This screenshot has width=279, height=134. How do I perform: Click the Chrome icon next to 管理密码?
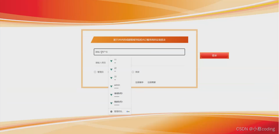click(x=111, y=111)
